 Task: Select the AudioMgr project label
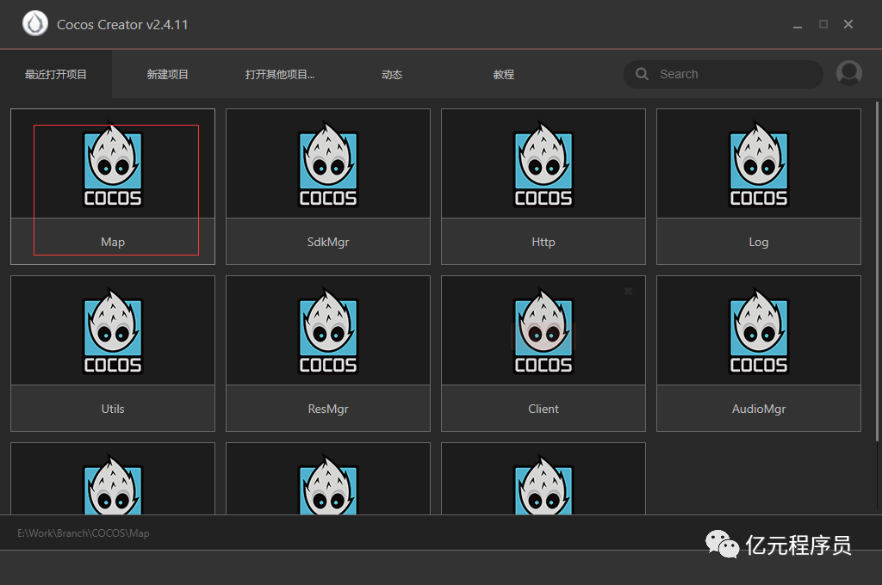[x=759, y=409]
